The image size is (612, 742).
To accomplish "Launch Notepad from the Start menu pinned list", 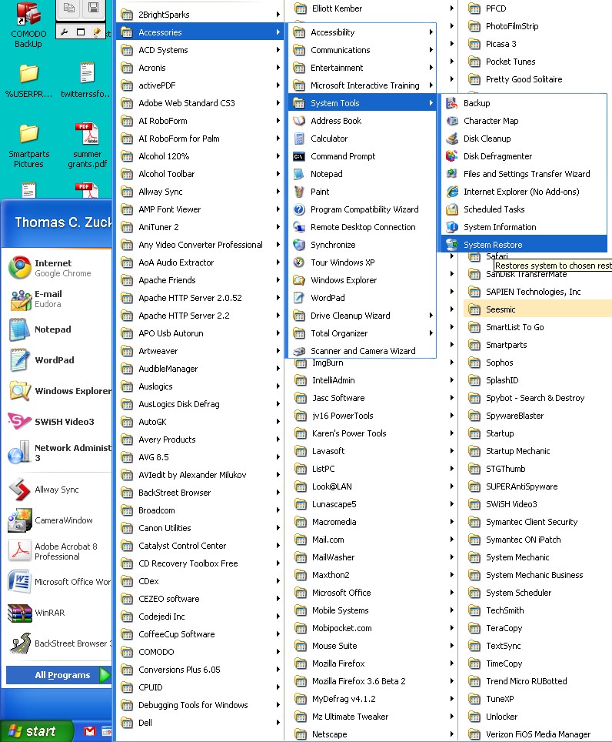I will (x=58, y=329).
